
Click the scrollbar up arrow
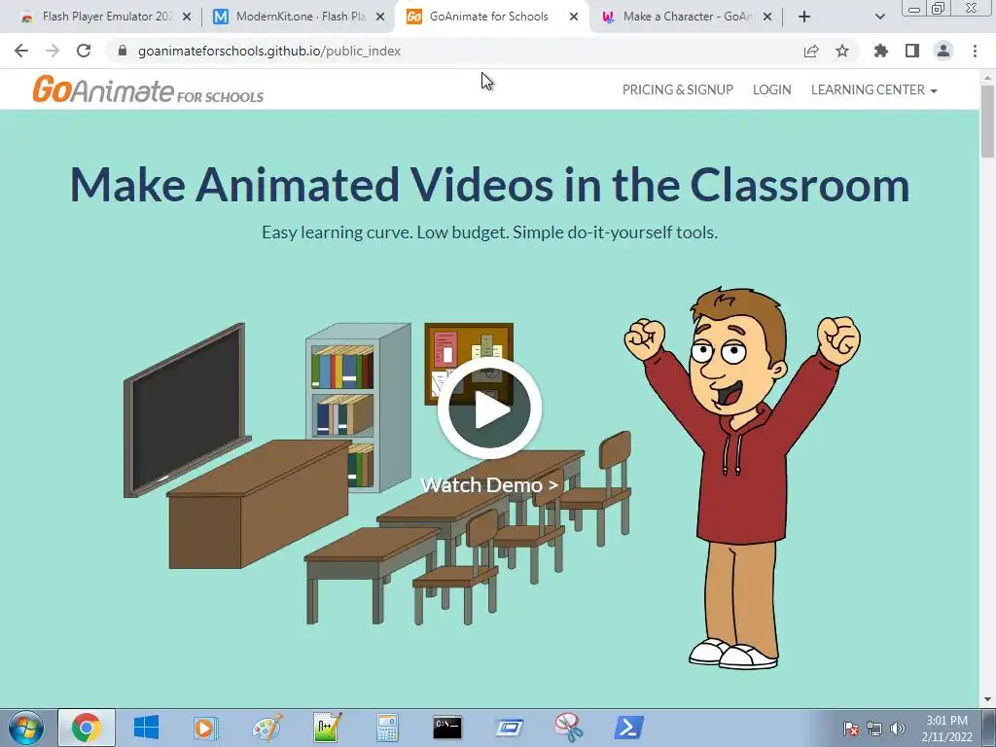(x=987, y=77)
